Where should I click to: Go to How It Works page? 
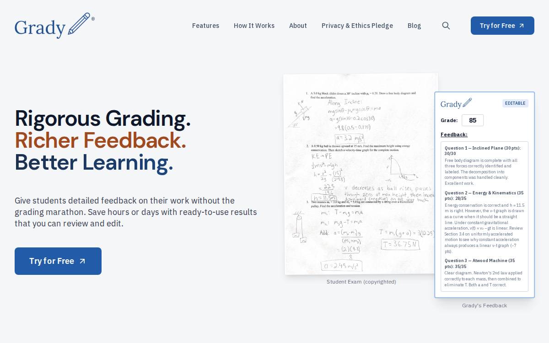254,26
